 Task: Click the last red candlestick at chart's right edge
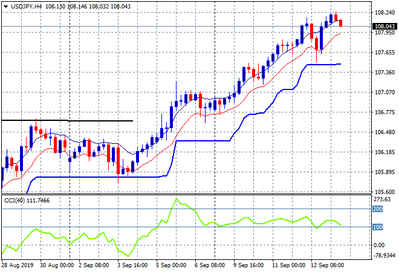click(341, 23)
